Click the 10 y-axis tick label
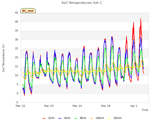The width and height of the screenshot is (164, 123). pyautogui.click(x=16, y=76)
